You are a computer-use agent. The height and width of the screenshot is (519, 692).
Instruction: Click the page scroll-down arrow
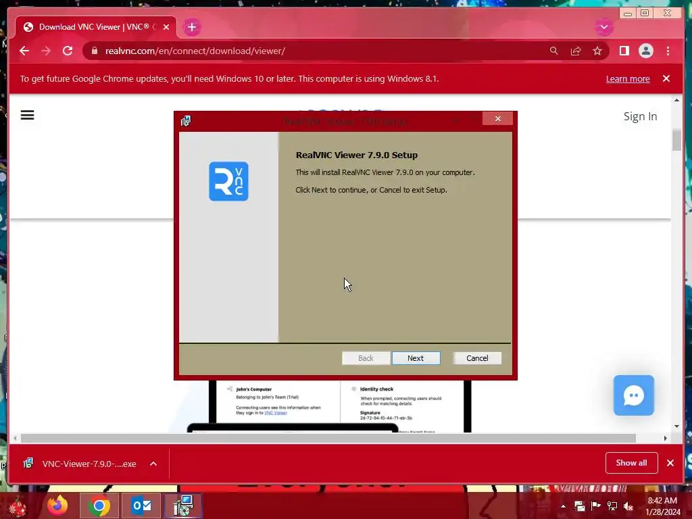676,426
